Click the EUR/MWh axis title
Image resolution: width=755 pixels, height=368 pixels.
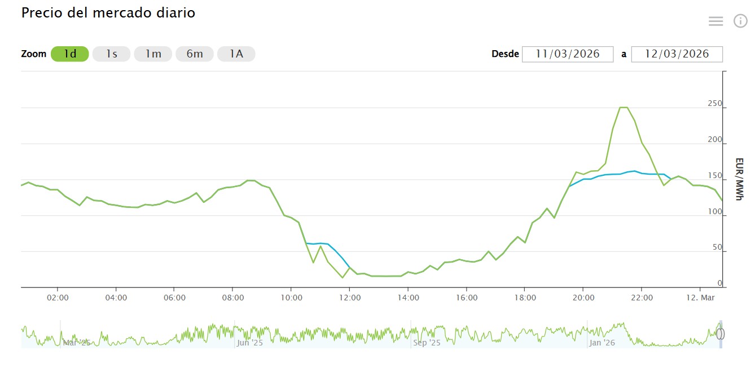point(739,179)
